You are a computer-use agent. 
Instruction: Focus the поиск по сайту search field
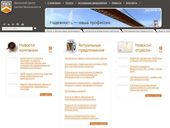click(17, 29)
